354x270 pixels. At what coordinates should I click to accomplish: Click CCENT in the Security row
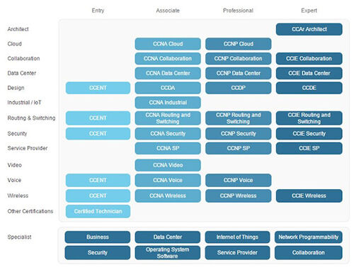click(x=98, y=134)
